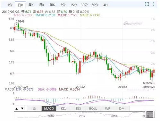Click the 2019/03/23 date readout
The width and height of the screenshot is (160, 121).
click(x=11, y=12)
